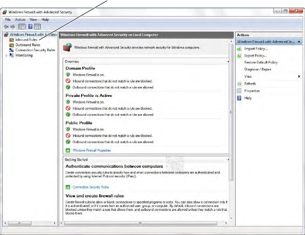This screenshot has height=235, width=305.
Task: Click the Export Policy green arrow icon
Action: 239,56
